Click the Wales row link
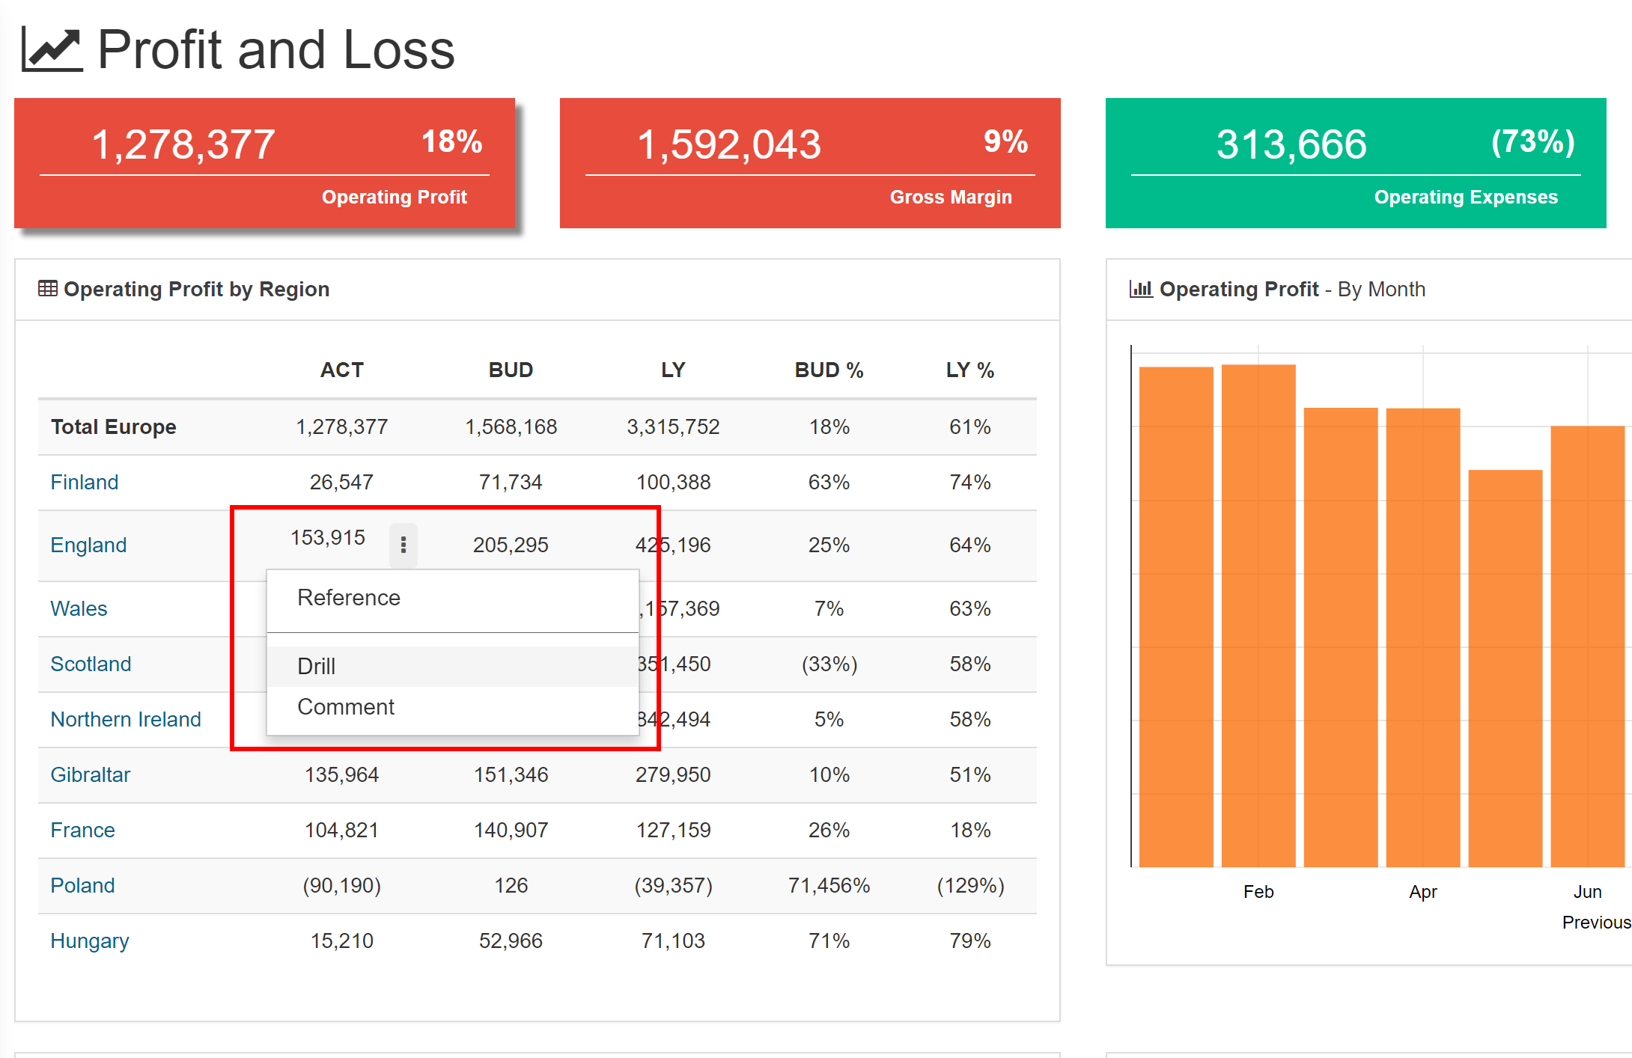This screenshot has width=1632, height=1058. (79, 608)
